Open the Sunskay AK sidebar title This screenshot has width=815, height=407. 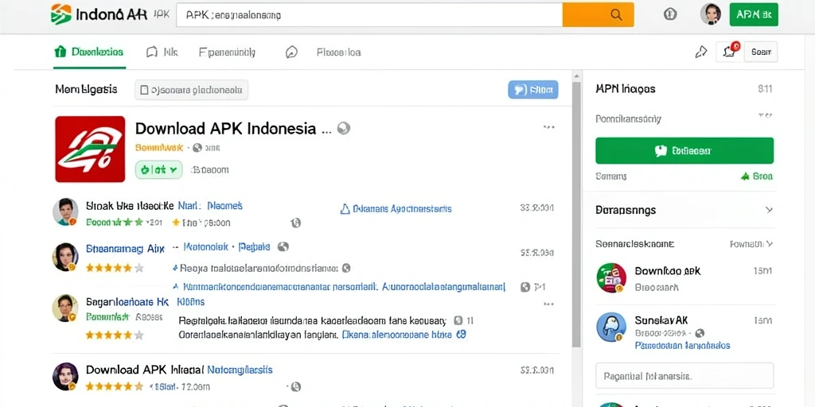pos(661,320)
